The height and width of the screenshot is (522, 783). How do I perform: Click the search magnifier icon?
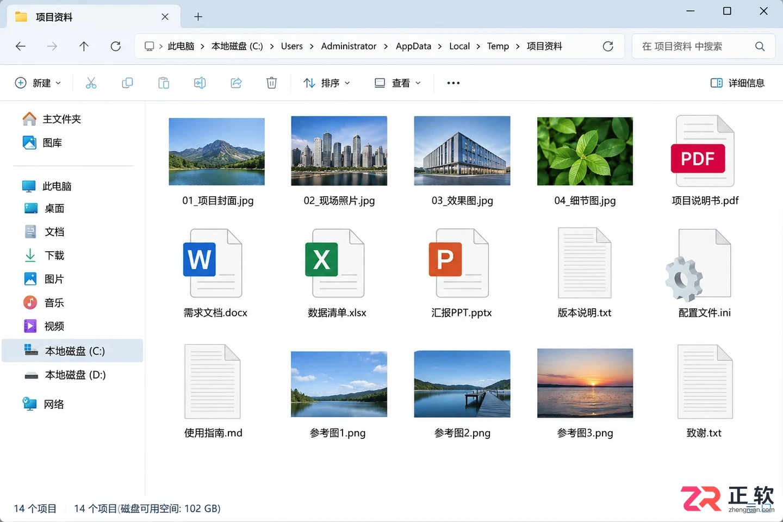pos(760,46)
